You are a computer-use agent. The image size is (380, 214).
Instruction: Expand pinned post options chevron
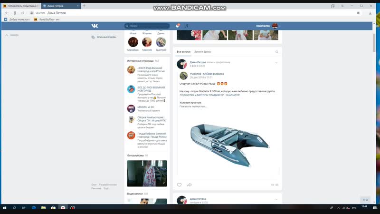pyautogui.click(x=276, y=63)
